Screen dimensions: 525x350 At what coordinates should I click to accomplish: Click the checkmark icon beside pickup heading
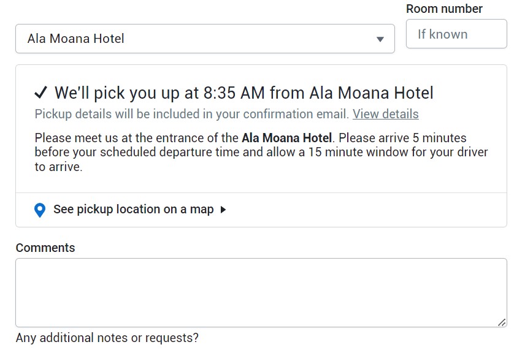pyautogui.click(x=41, y=93)
